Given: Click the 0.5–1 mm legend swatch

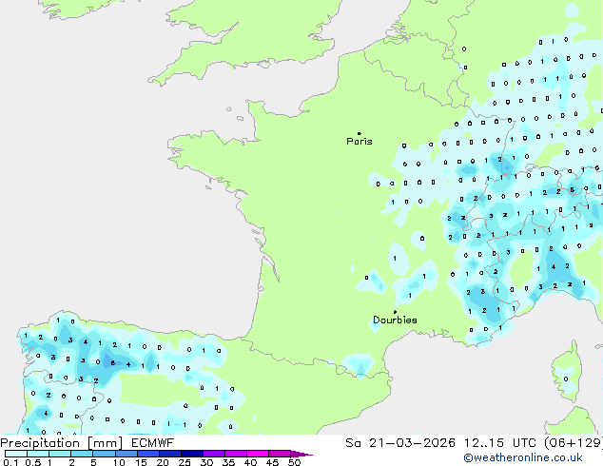Looking at the screenshot, I should pyautogui.click(x=38, y=454).
